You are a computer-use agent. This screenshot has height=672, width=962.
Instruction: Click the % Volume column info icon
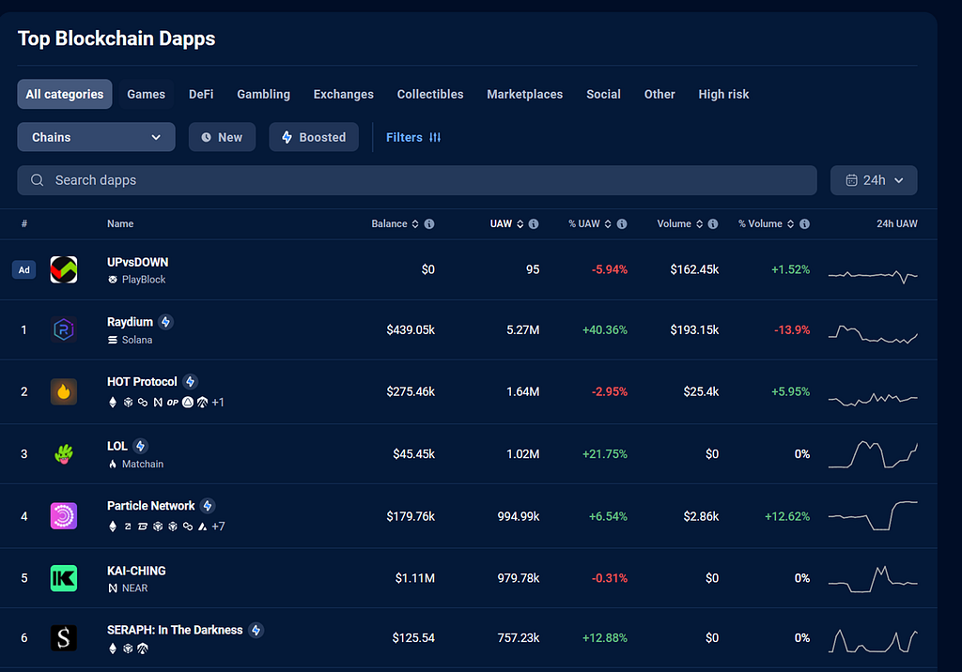(804, 223)
